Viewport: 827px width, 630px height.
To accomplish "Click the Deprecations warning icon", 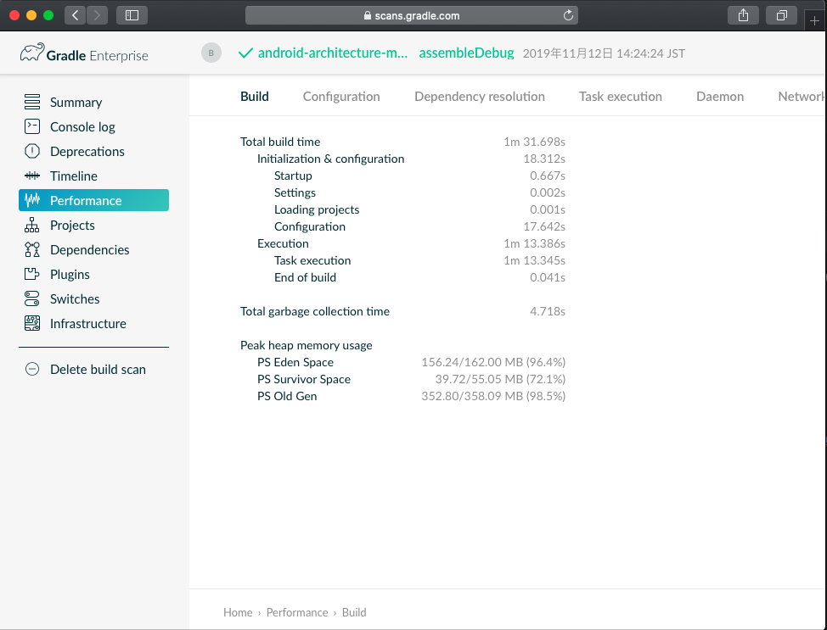I will (32, 151).
